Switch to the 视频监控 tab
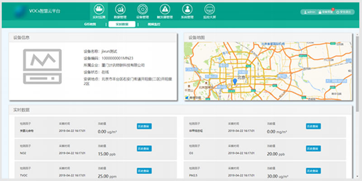The image size is (362, 181). tap(154, 24)
